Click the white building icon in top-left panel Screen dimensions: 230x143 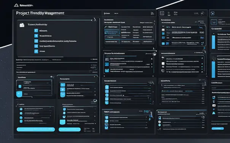pos(22,25)
